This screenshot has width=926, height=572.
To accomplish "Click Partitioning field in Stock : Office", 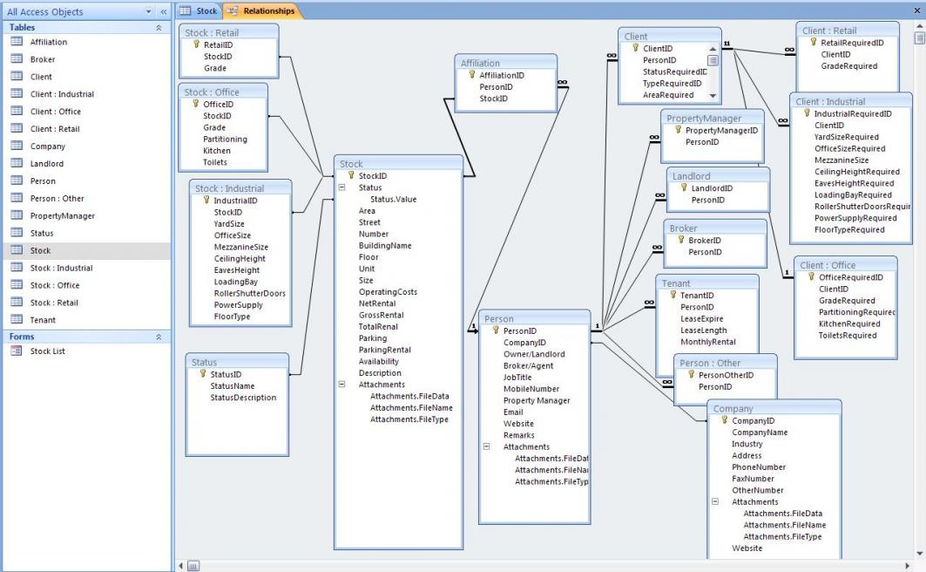I will [x=225, y=139].
